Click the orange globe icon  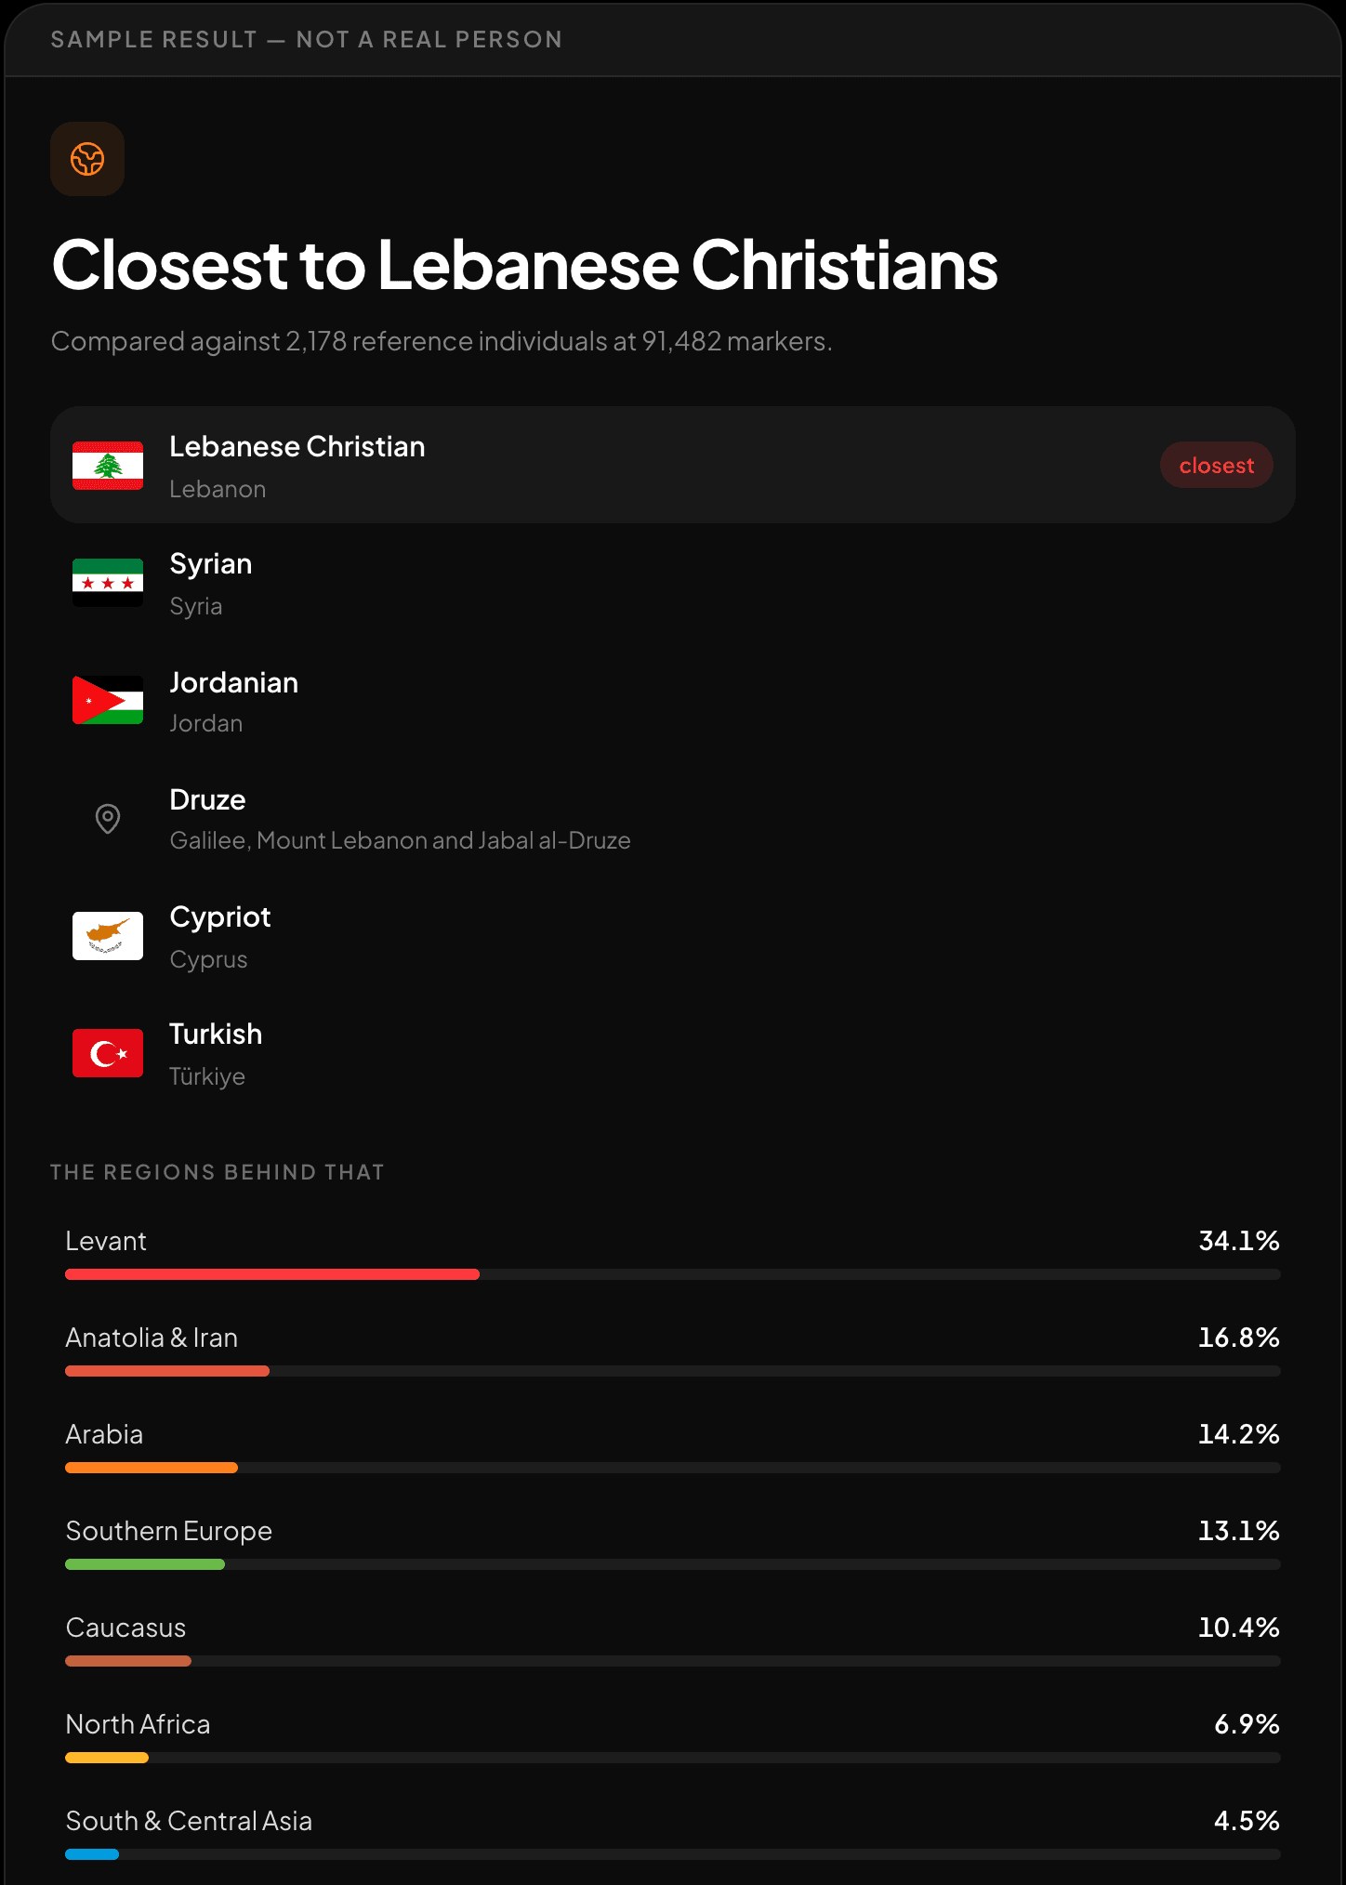click(x=87, y=159)
